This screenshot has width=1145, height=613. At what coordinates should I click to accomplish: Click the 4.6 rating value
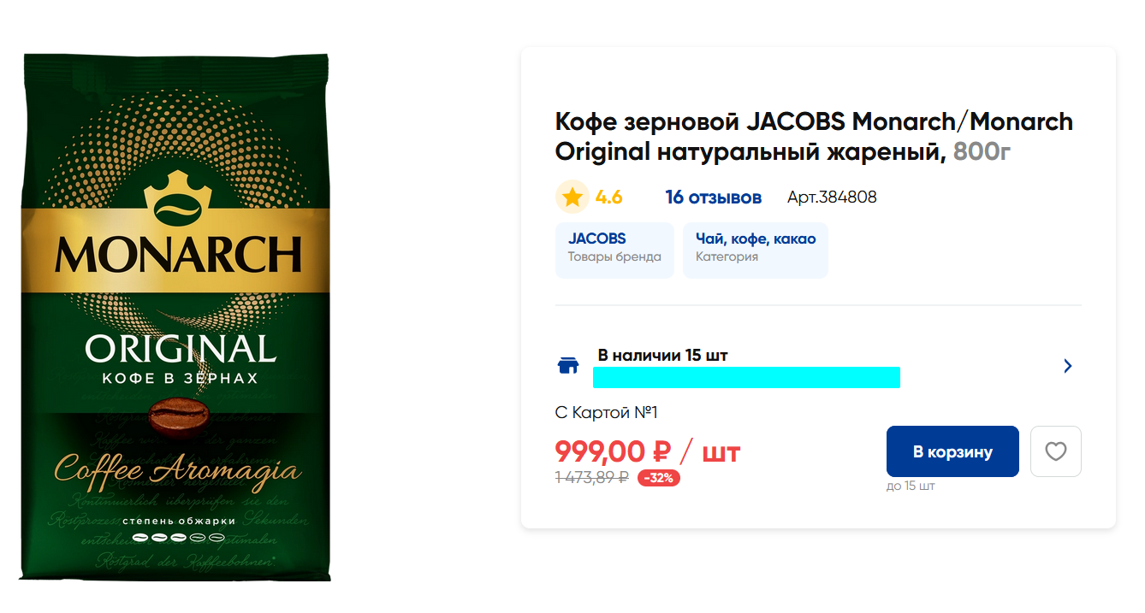pos(608,197)
